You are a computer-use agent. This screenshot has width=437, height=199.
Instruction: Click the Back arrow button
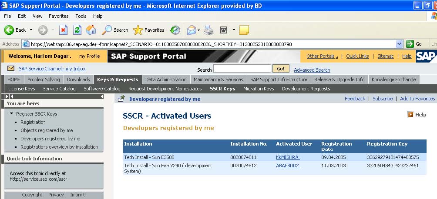[x=15, y=30]
